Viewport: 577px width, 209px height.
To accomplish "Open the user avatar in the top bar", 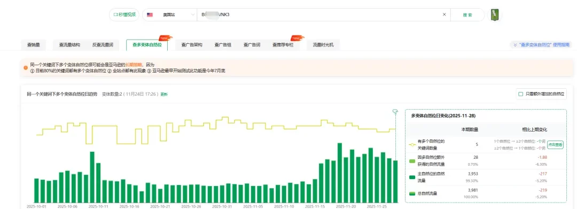I will pos(495,15).
